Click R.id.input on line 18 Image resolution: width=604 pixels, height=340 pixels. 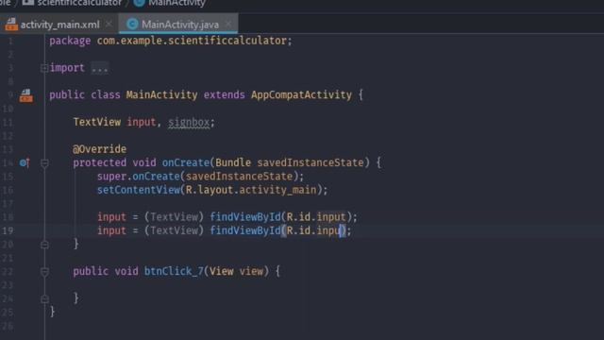point(316,217)
